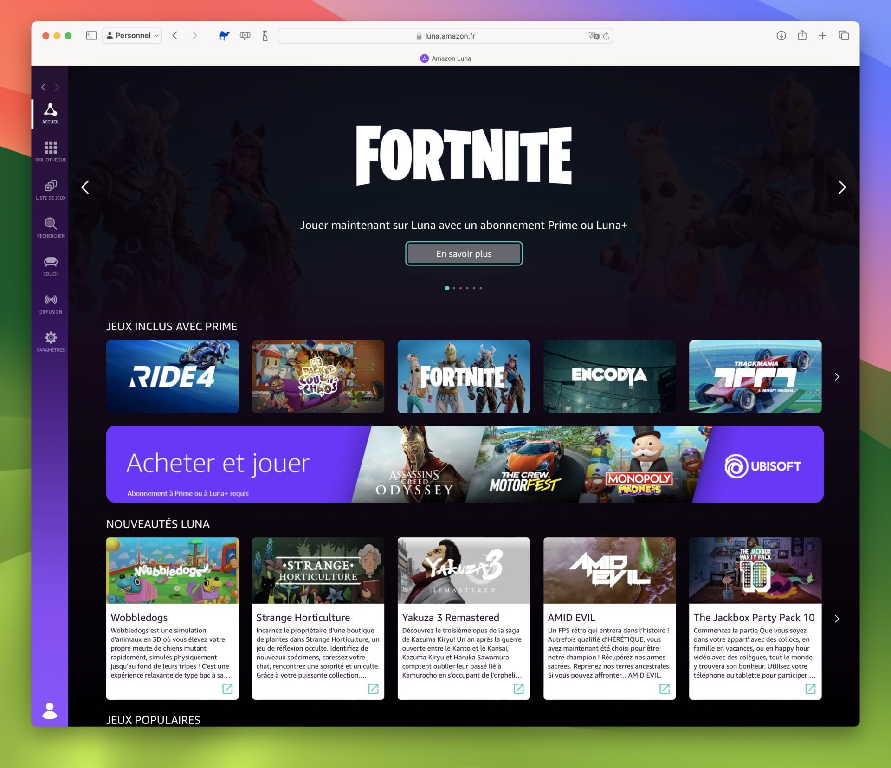Open external link icon on Strange Horticulture card
The width and height of the screenshot is (891, 768).
(373, 689)
